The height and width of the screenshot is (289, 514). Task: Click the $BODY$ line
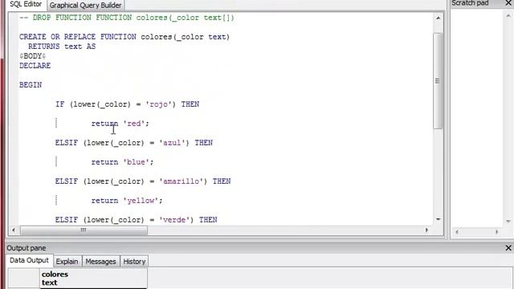(32, 56)
